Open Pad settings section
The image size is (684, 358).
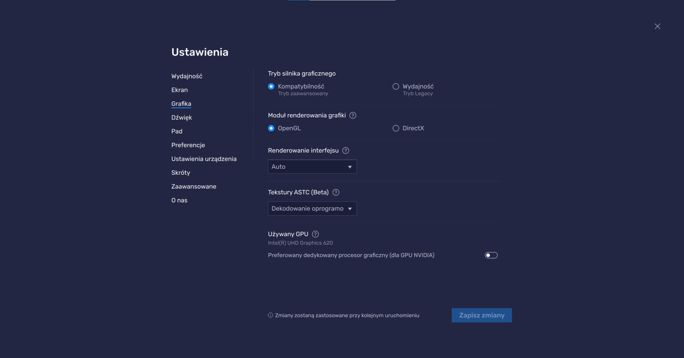tap(177, 131)
